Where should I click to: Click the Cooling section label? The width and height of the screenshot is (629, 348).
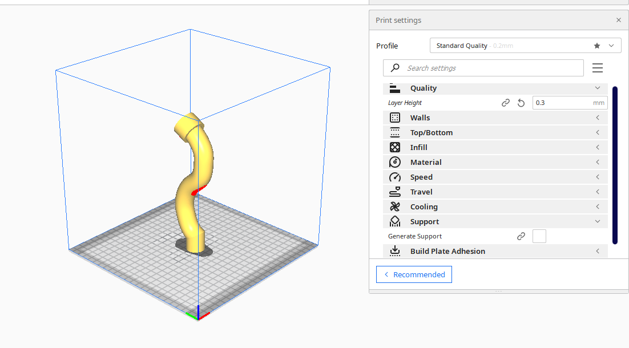424,207
